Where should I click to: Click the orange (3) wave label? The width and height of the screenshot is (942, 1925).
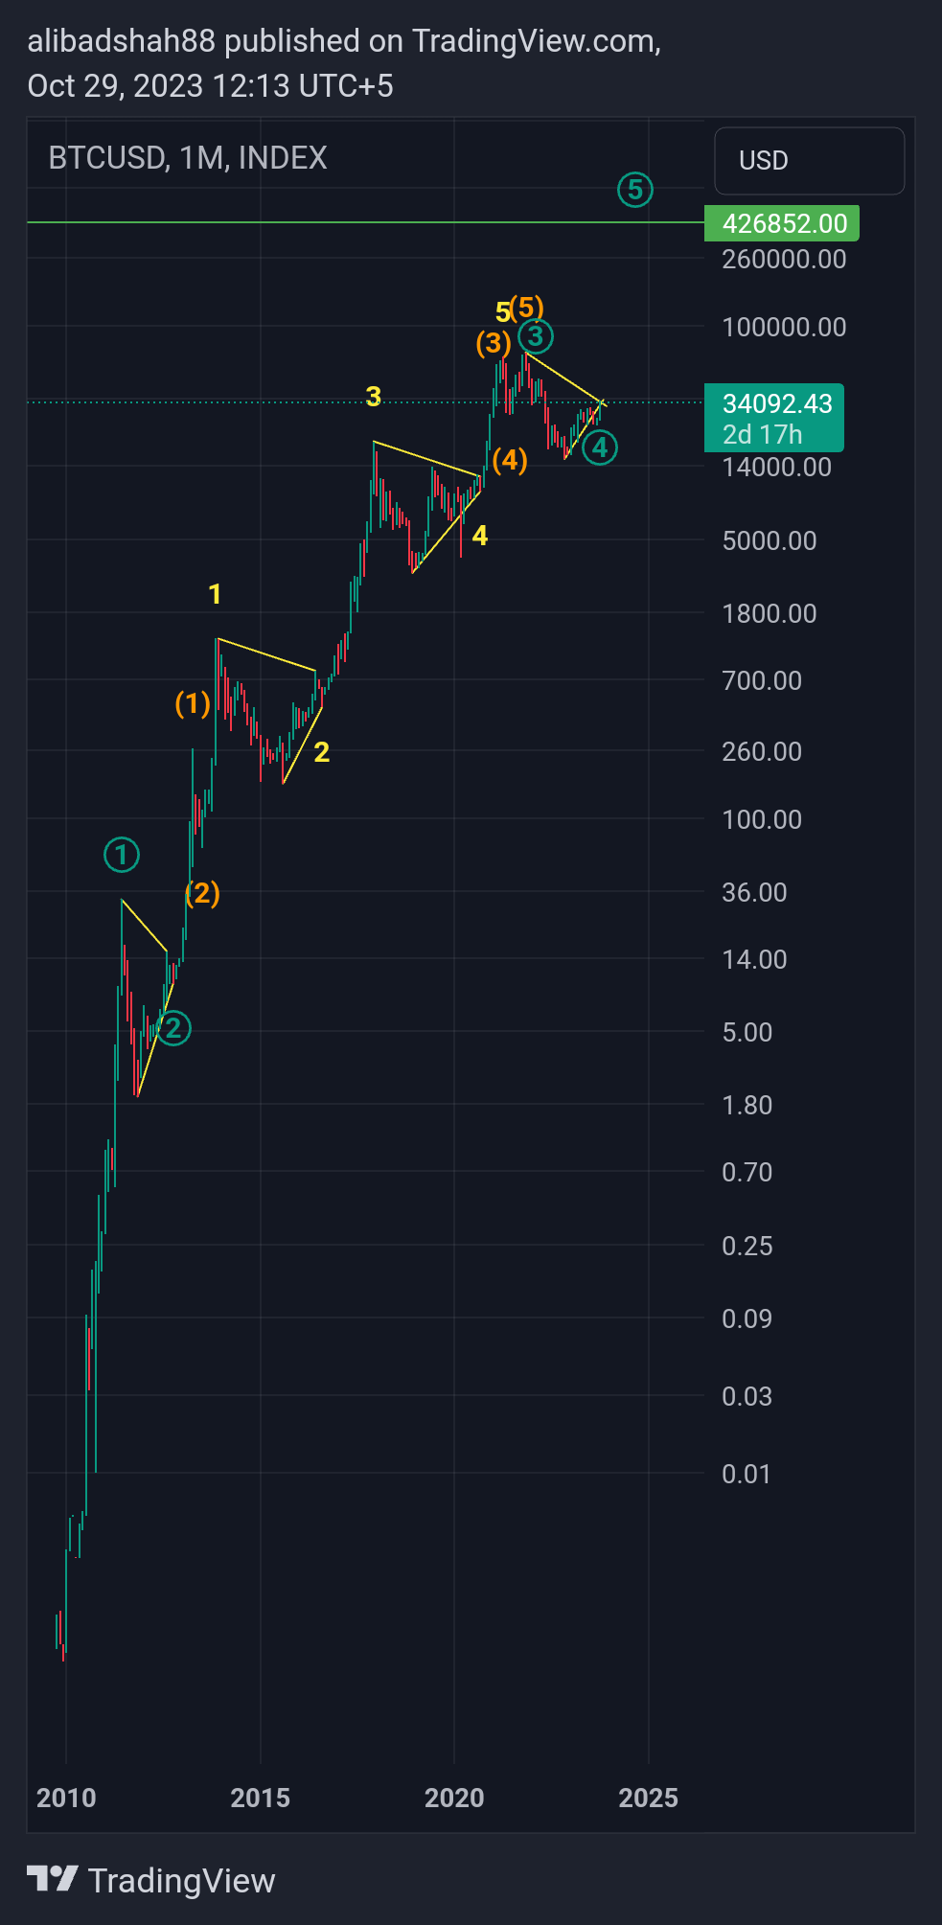[x=494, y=343]
